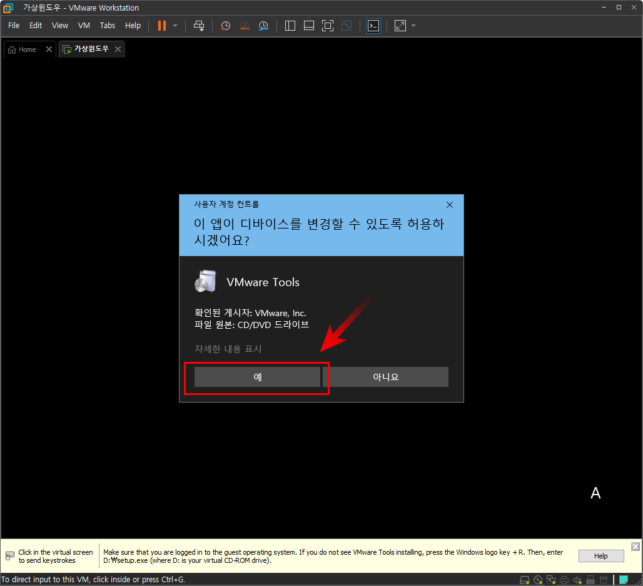Viewport: 643px width, 586px height.
Task: Toggle the thumbnail bar icon
Action: 309,26
